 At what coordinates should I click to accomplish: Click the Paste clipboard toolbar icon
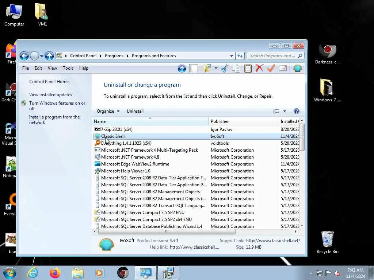(248, 69)
